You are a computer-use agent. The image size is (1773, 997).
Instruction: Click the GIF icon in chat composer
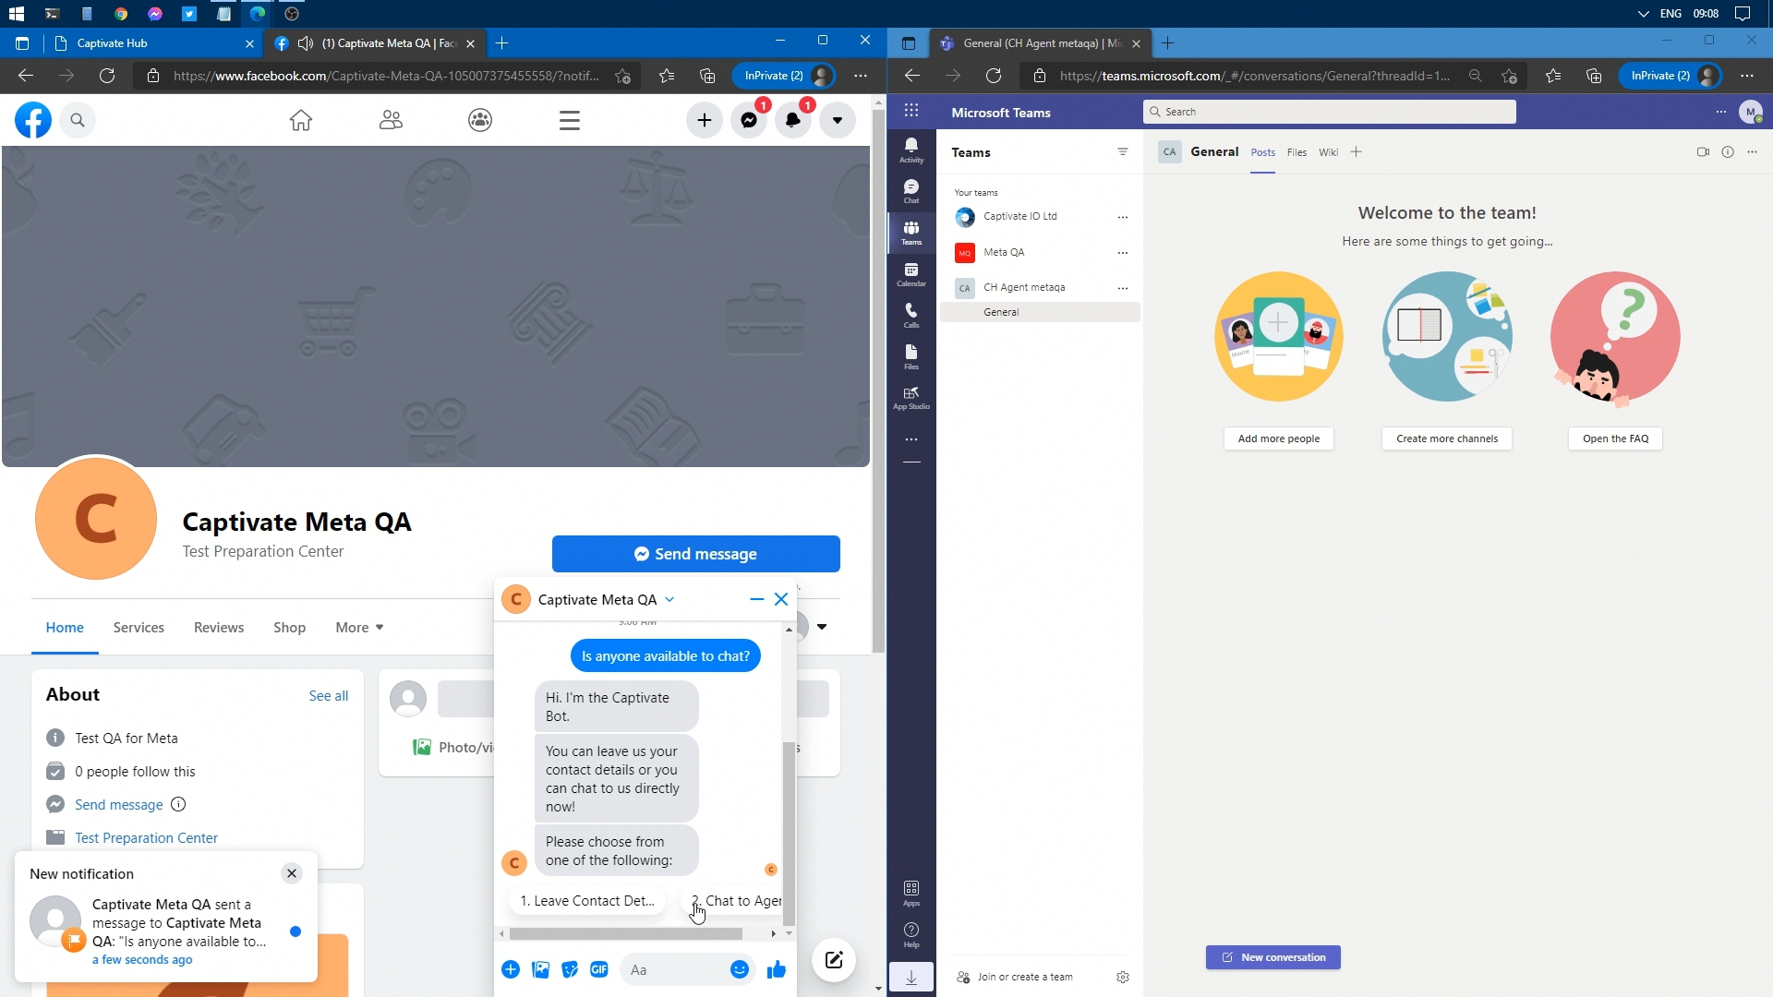[599, 969]
